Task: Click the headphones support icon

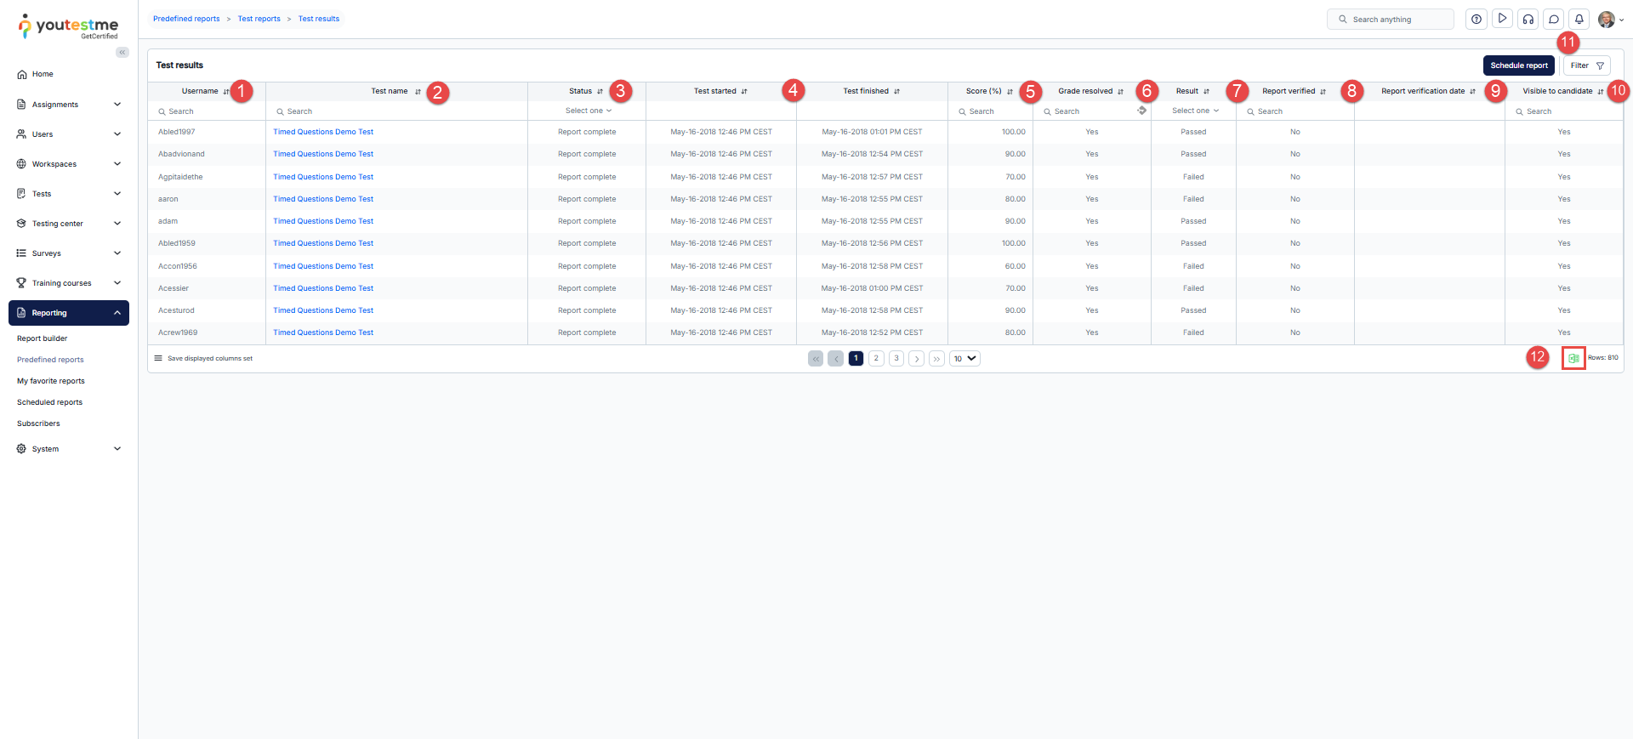Action: (1528, 20)
